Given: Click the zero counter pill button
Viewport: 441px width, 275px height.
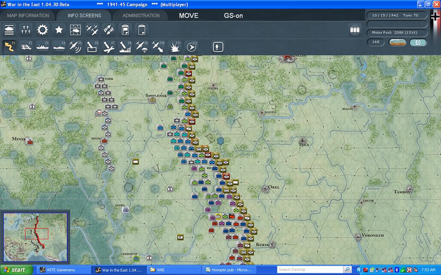Looking at the screenshot, I should (x=418, y=42).
